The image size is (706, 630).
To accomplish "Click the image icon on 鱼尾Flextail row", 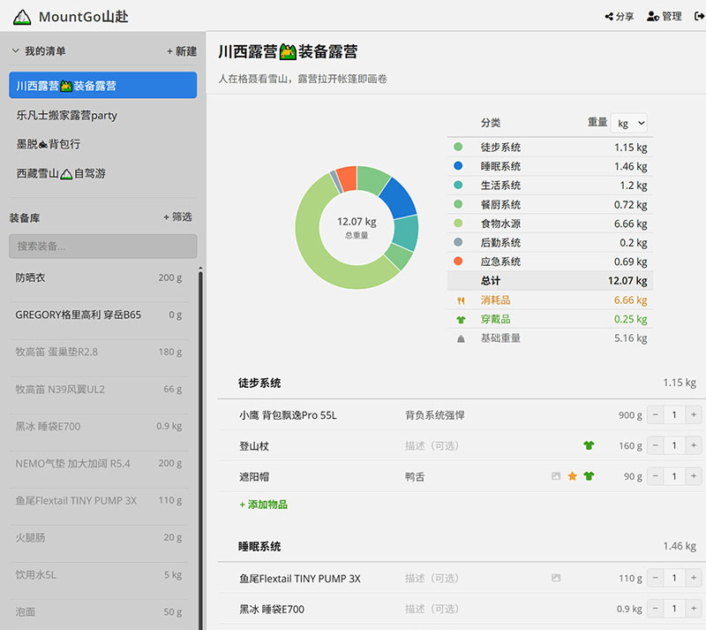I will [556, 578].
